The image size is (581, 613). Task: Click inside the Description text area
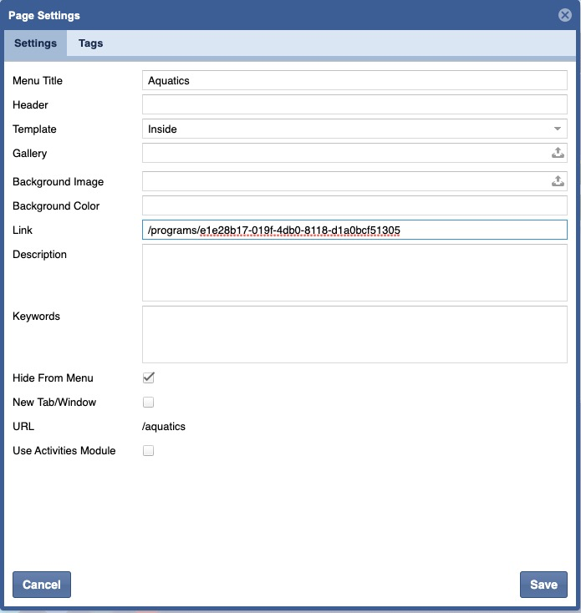tap(354, 272)
